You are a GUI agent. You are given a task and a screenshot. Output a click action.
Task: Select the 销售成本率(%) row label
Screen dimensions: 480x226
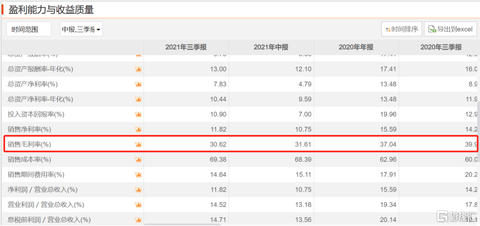(x=29, y=160)
